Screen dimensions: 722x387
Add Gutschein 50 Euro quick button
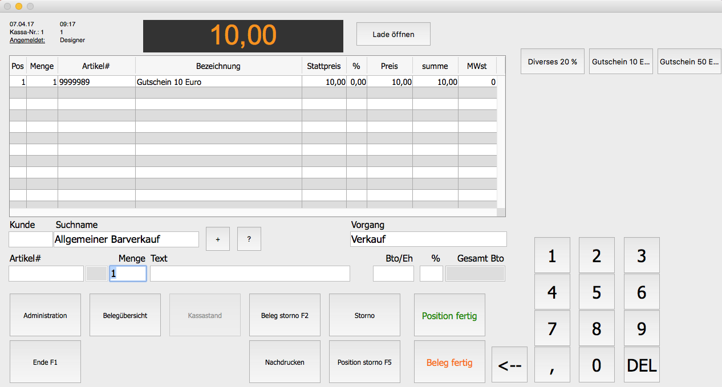click(x=689, y=62)
